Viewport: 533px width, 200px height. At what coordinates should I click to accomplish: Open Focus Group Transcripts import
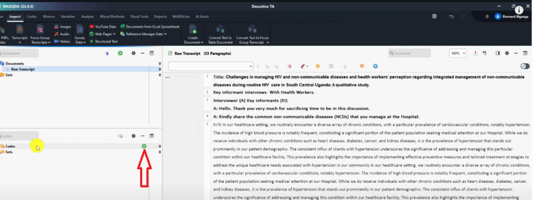pyautogui.click(x=40, y=34)
